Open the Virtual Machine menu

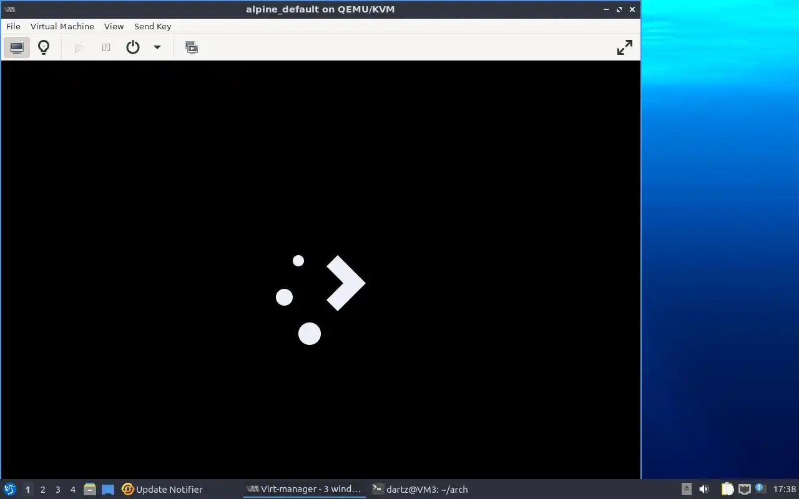tap(62, 26)
